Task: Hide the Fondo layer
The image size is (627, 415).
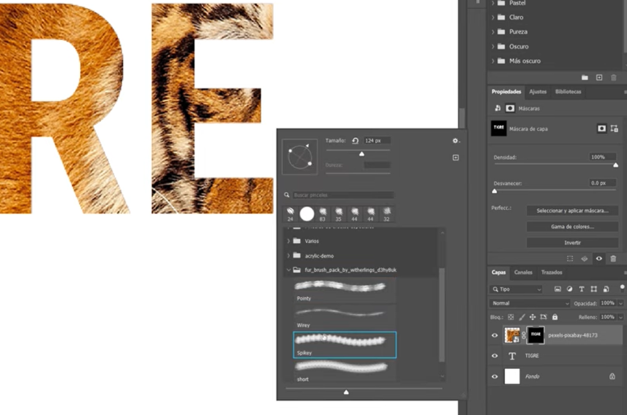Action: (494, 376)
